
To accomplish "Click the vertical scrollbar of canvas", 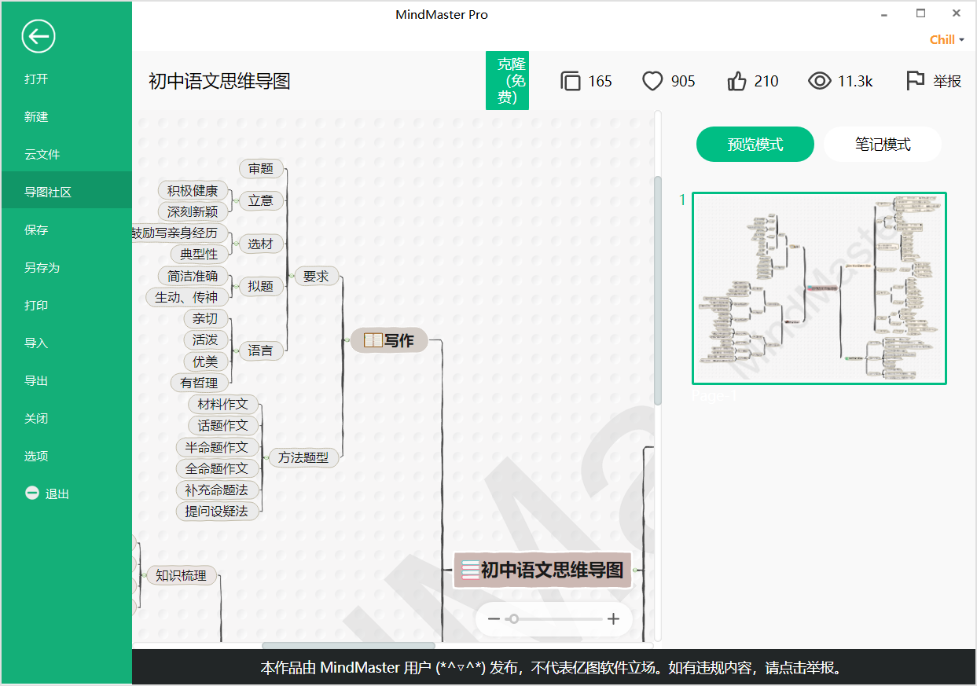I will pyautogui.click(x=658, y=291).
